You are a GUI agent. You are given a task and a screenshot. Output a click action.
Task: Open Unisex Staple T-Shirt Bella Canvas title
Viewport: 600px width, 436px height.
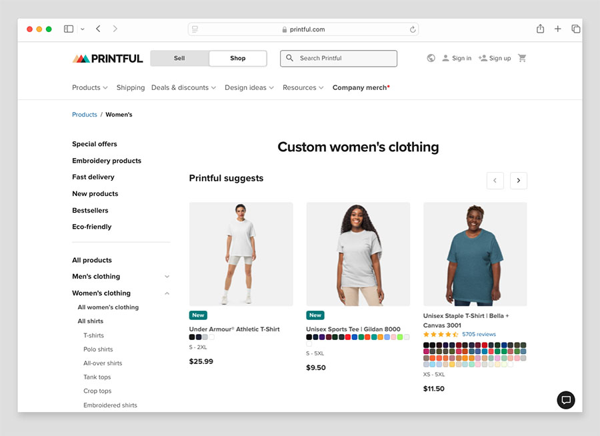pyautogui.click(x=466, y=321)
